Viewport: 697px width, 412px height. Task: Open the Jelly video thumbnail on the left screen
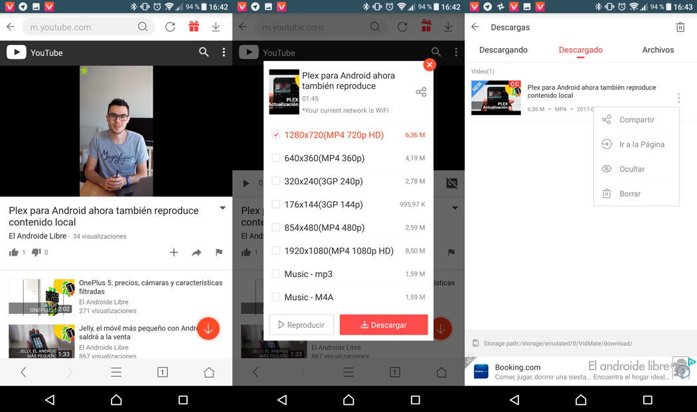tap(42, 341)
